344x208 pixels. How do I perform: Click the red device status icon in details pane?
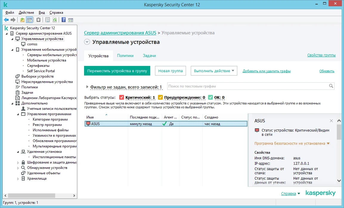click(257, 130)
